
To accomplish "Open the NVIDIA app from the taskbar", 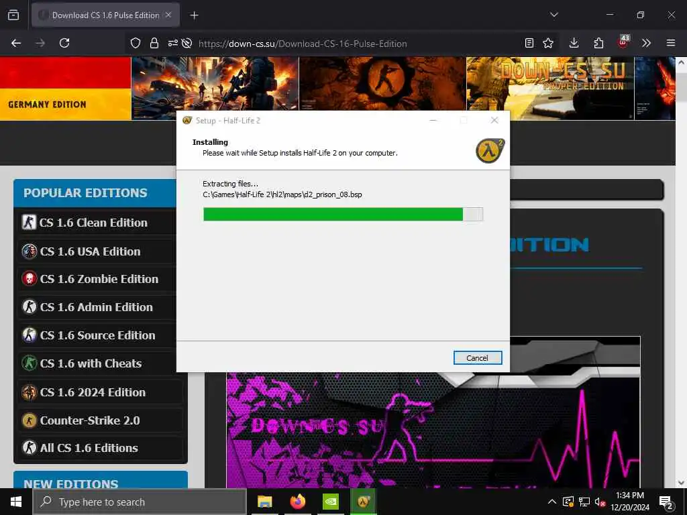I will [331, 502].
